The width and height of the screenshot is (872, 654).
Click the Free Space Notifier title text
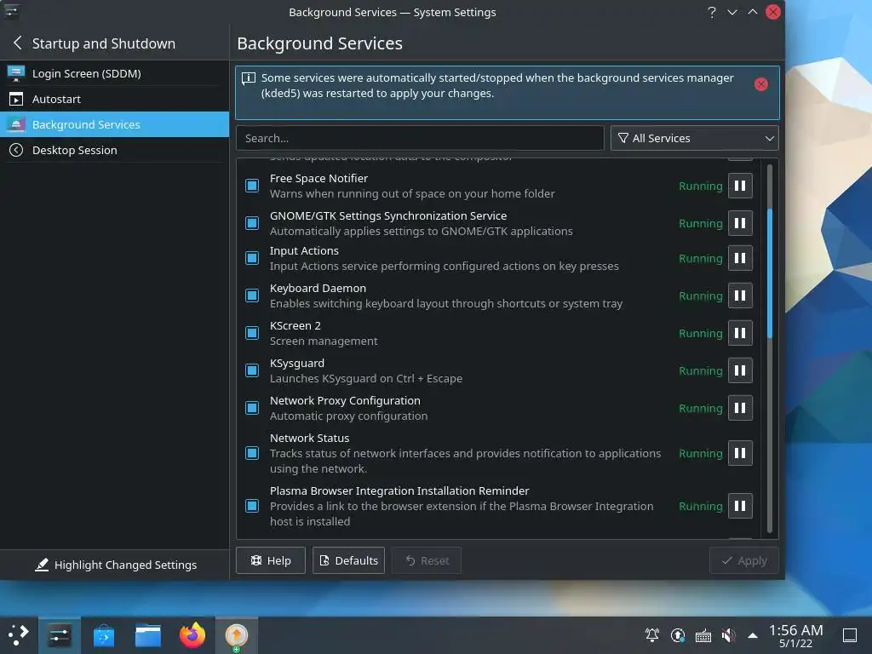coord(318,178)
